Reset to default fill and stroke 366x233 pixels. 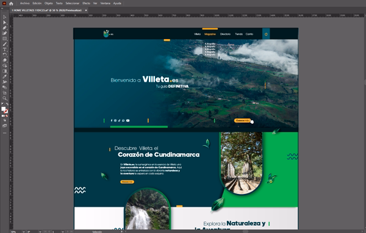coord(2,104)
